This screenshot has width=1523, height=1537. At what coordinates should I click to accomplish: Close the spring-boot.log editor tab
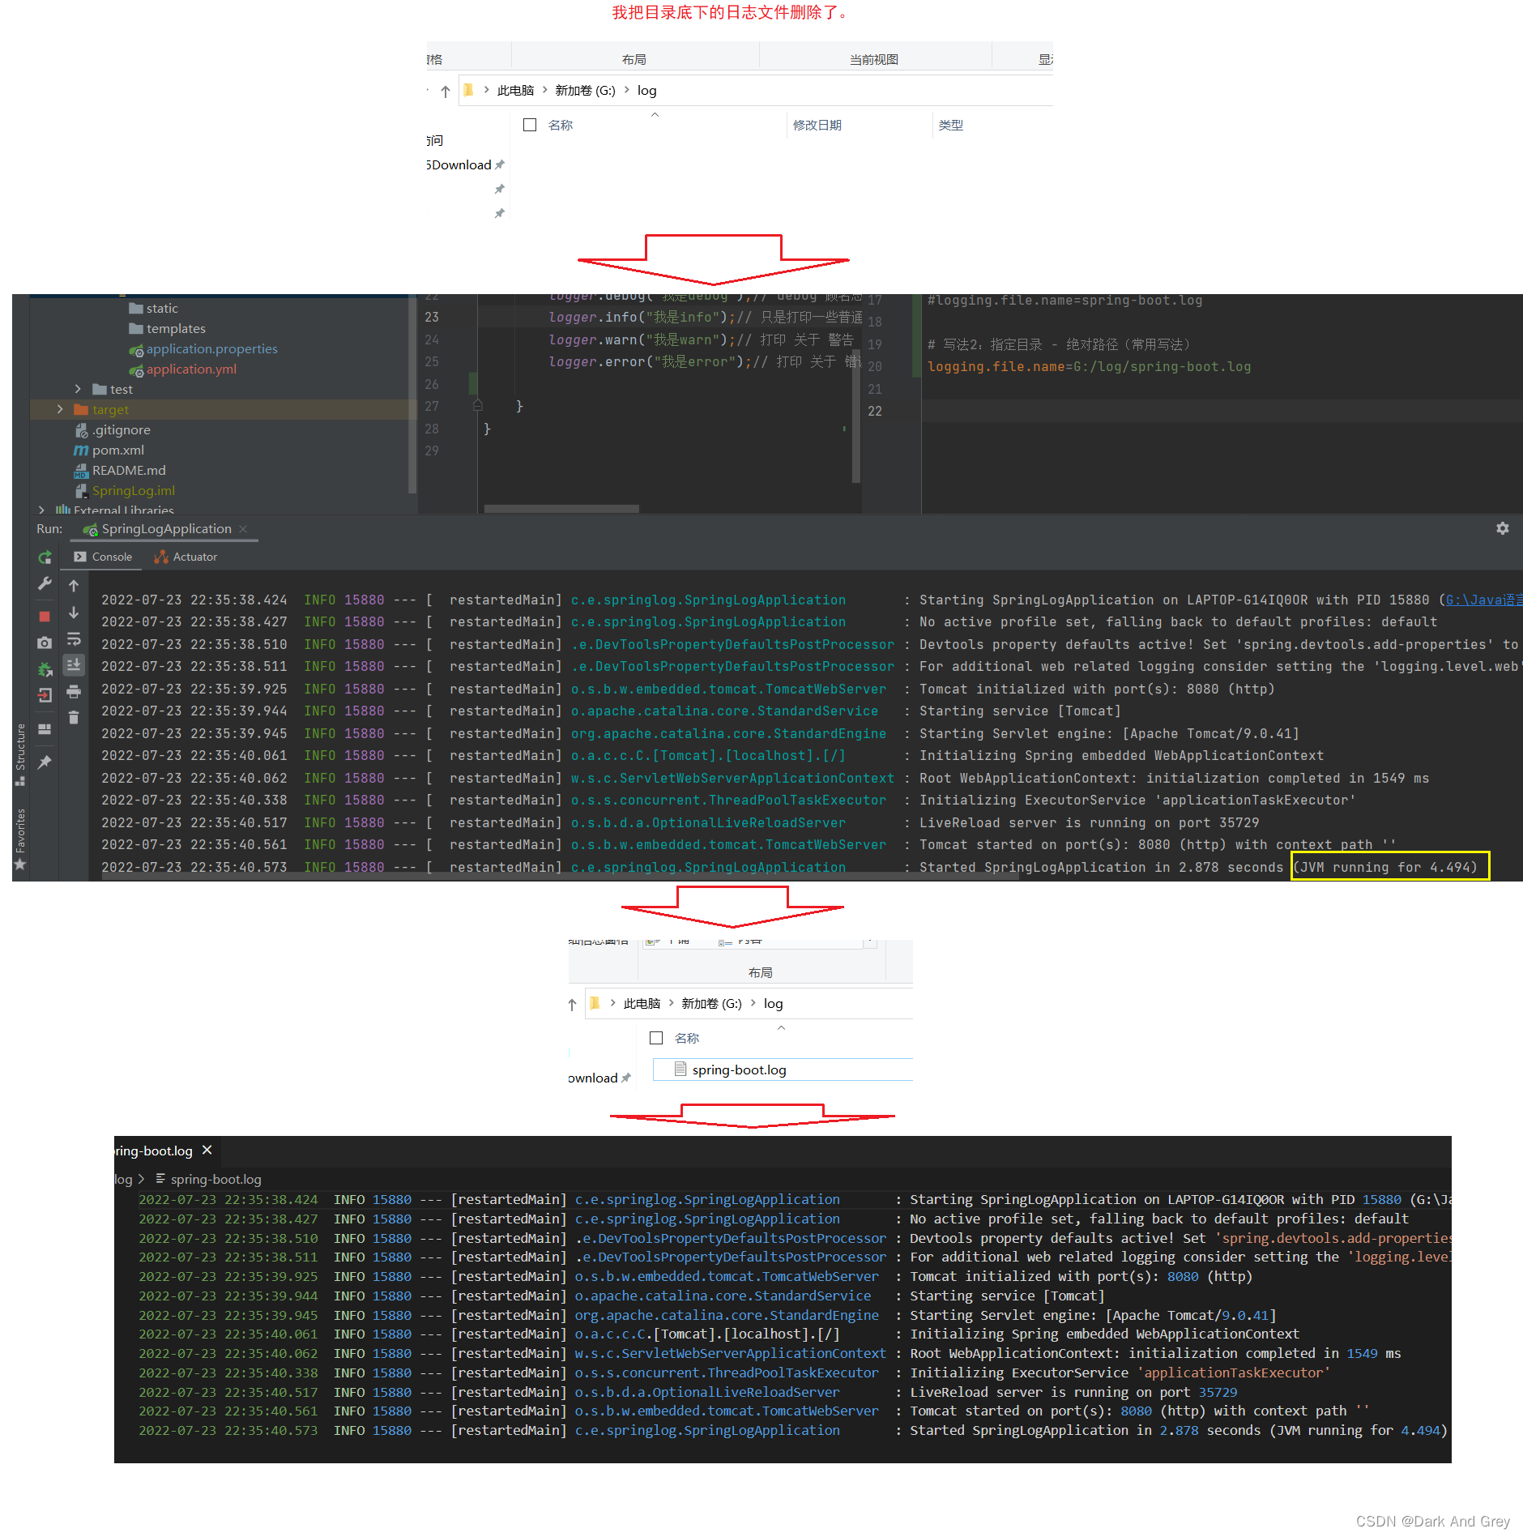207,1150
